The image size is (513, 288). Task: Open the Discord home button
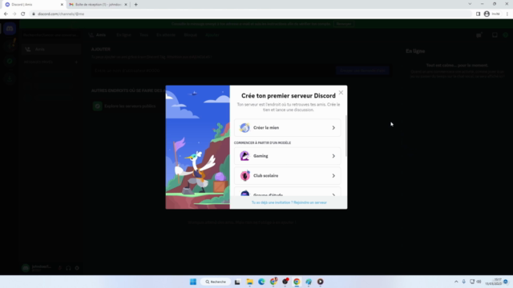pyautogui.click(x=10, y=29)
